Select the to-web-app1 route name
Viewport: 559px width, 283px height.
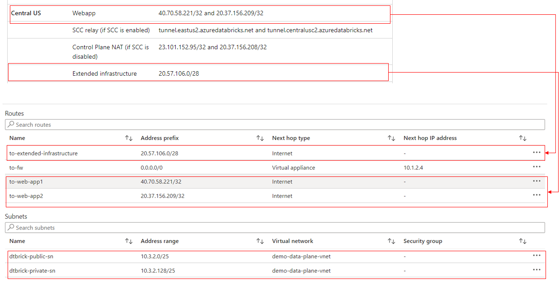[x=26, y=182]
